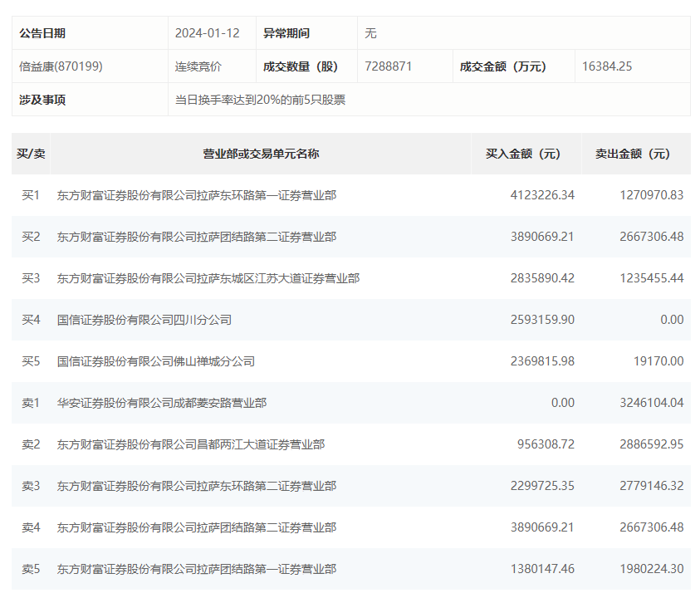Select buy amount 4123226.34

pyautogui.click(x=542, y=195)
